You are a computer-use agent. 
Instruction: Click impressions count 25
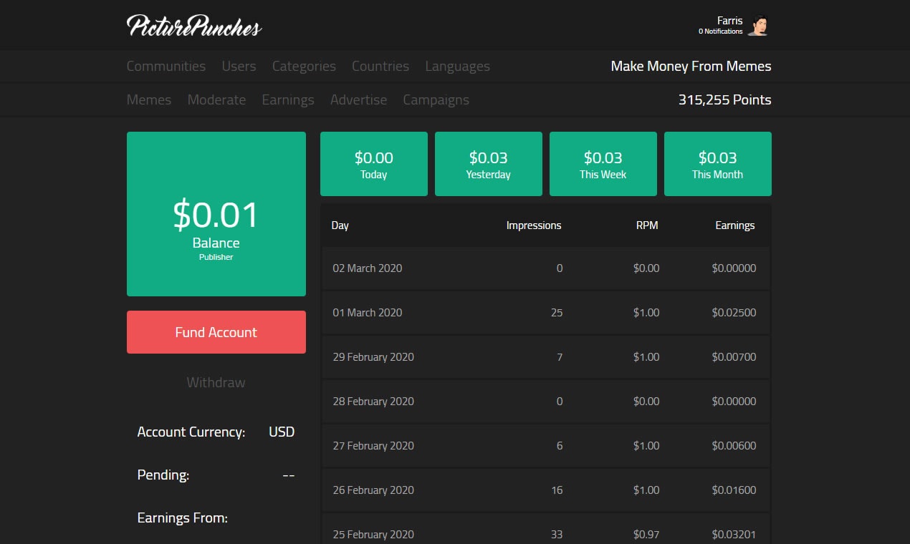557,313
